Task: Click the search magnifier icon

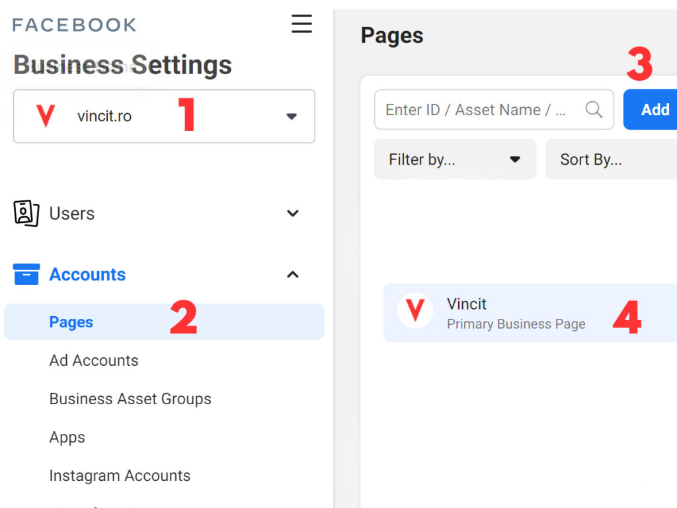Action: click(x=594, y=110)
